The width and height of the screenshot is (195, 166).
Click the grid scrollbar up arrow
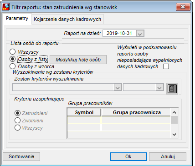174,112
